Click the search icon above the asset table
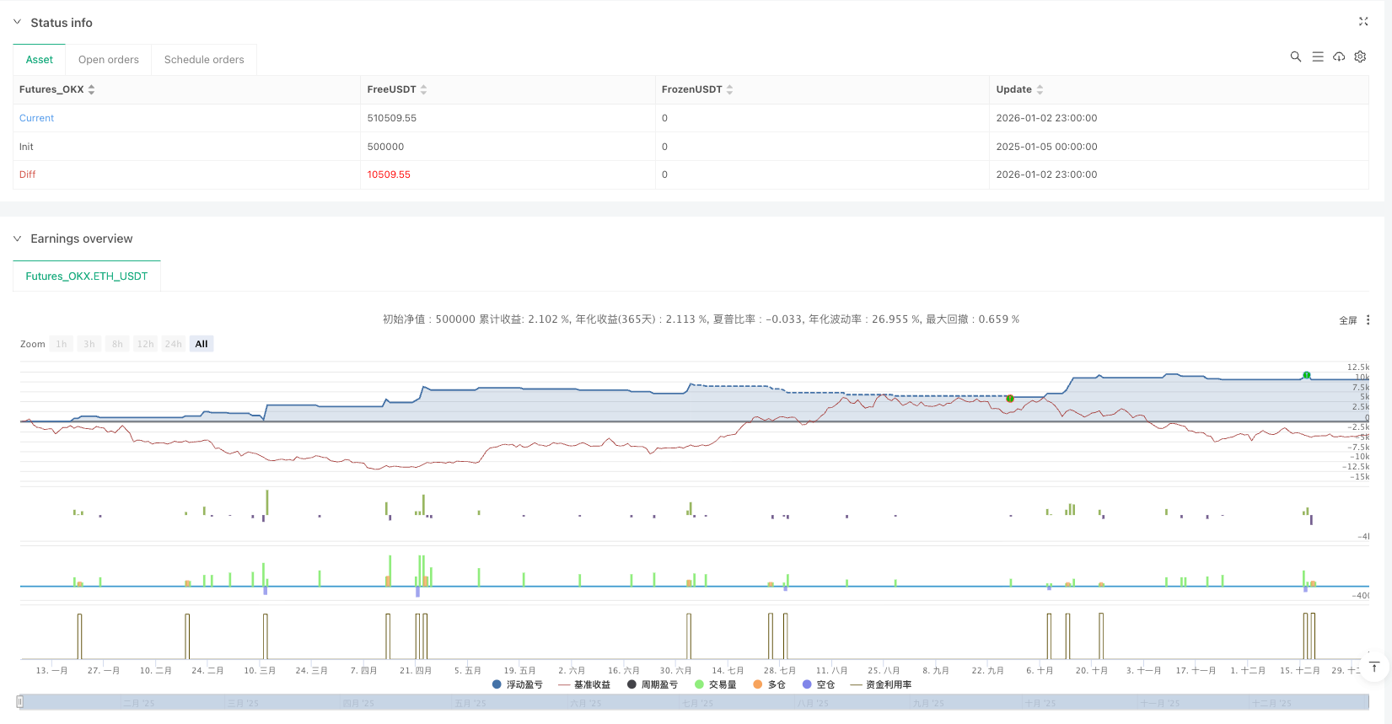Viewport: 1392px width, 724px height. pos(1295,56)
